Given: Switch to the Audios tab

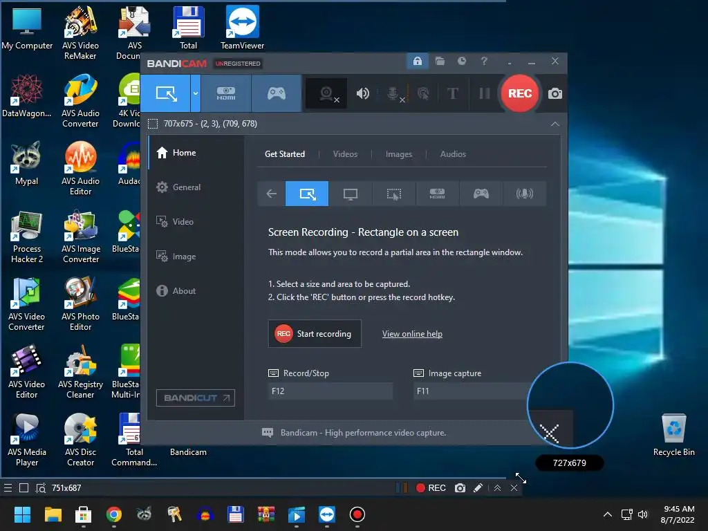Looking at the screenshot, I should pyautogui.click(x=453, y=154).
